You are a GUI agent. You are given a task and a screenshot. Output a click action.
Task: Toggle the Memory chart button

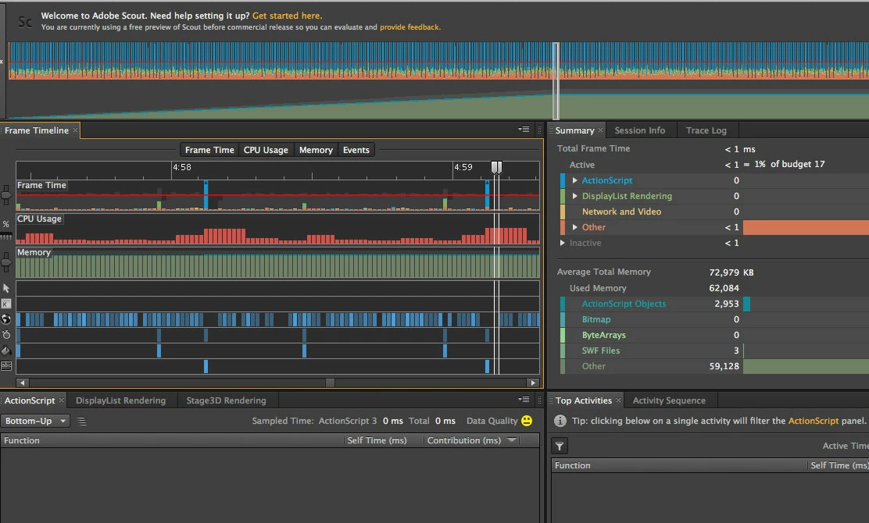(x=316, y=150)
